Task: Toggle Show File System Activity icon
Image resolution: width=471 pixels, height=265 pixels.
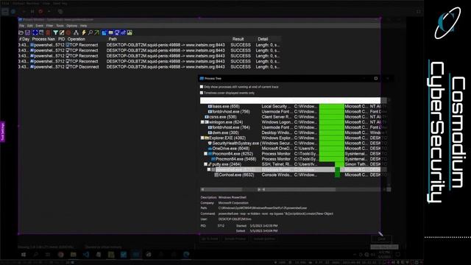Action: pos(111,32)
